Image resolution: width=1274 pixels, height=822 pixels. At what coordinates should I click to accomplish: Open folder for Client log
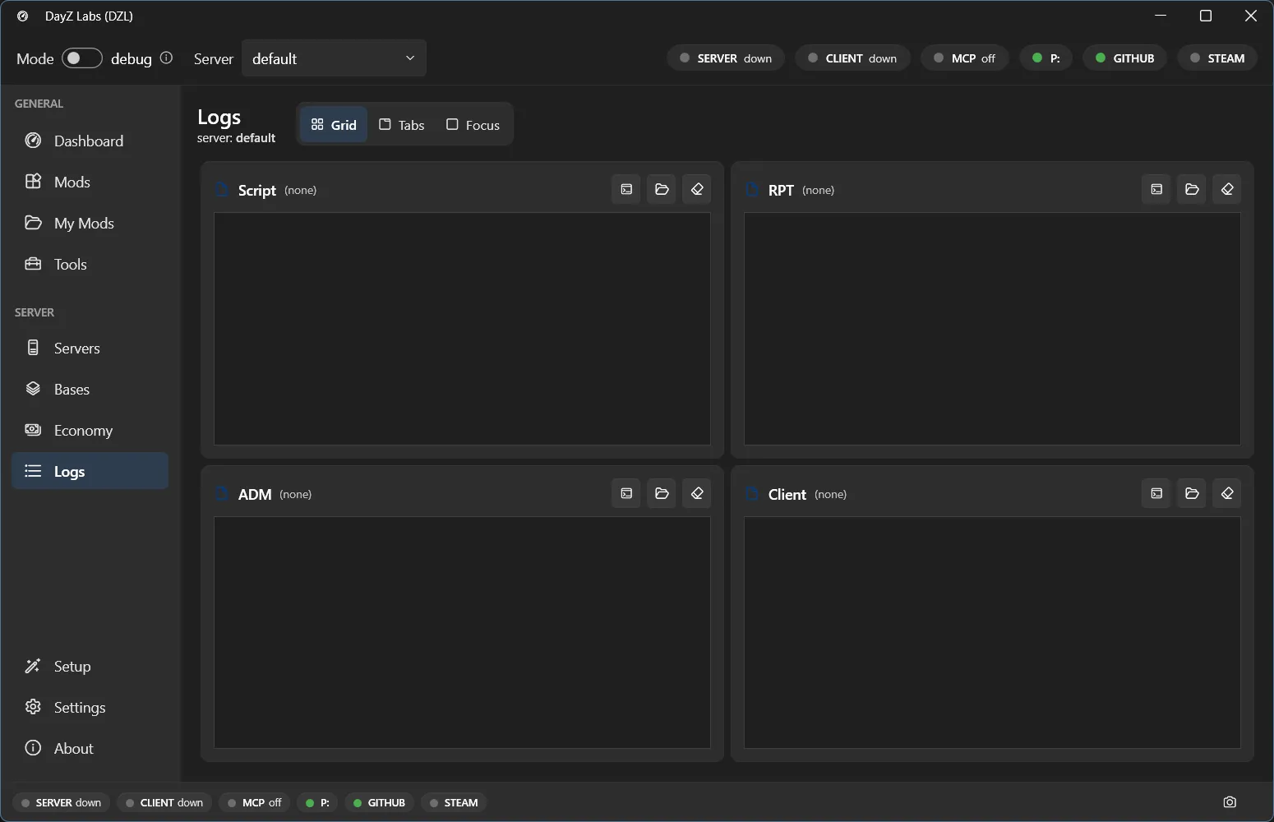1192,494
